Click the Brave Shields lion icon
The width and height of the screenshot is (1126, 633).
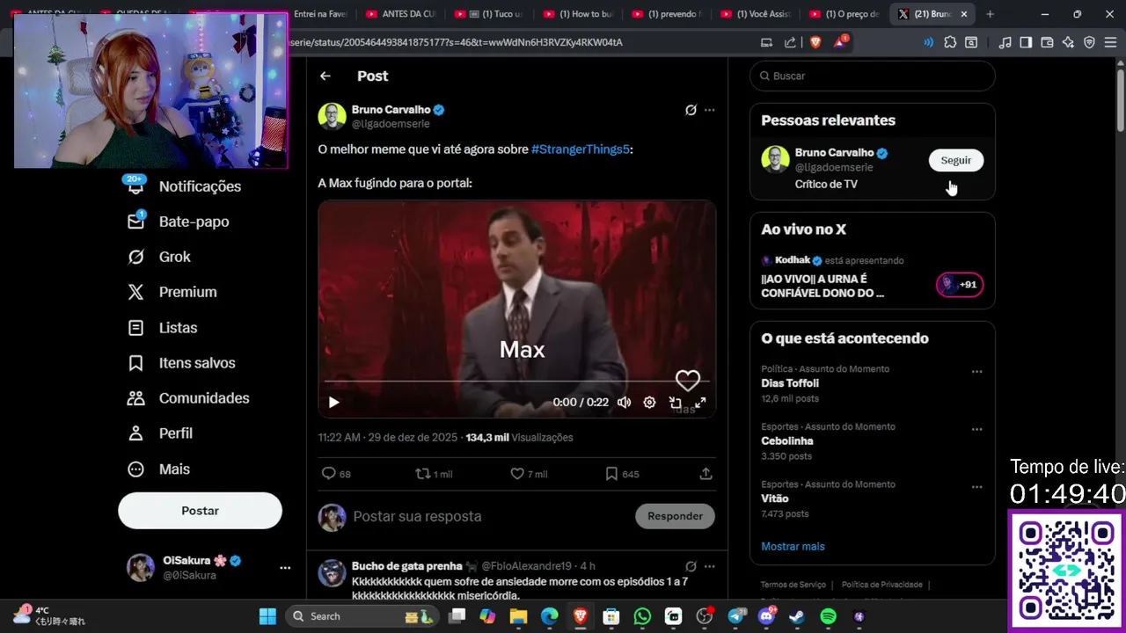pyautogui.click(x=815, y=42)
